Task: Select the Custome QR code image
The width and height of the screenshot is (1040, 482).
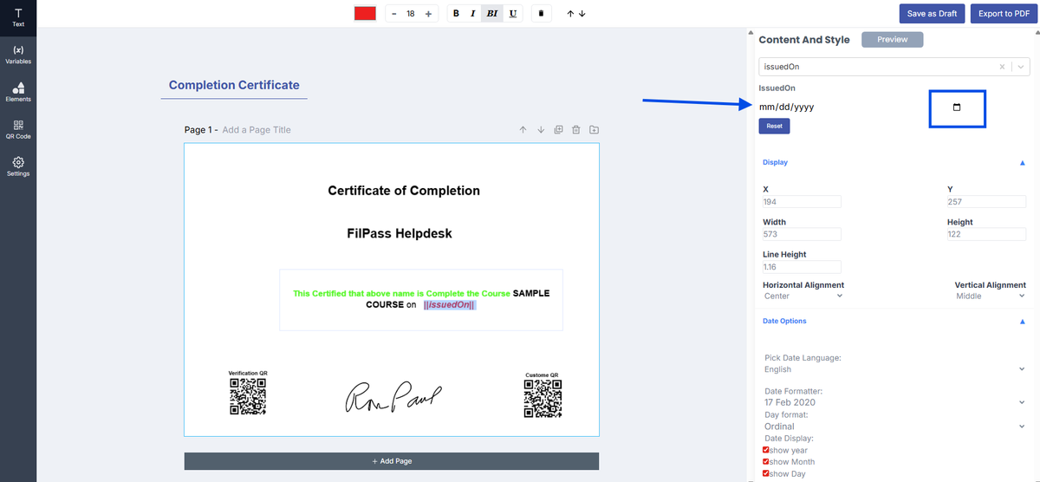Action: [543, 399]
